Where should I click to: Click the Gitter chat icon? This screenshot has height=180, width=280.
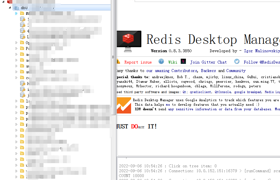183,61
